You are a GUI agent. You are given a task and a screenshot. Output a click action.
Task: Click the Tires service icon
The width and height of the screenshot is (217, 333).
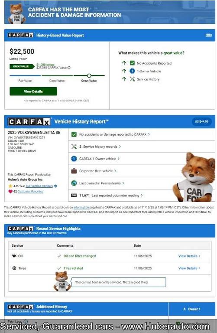click(14, 268)
